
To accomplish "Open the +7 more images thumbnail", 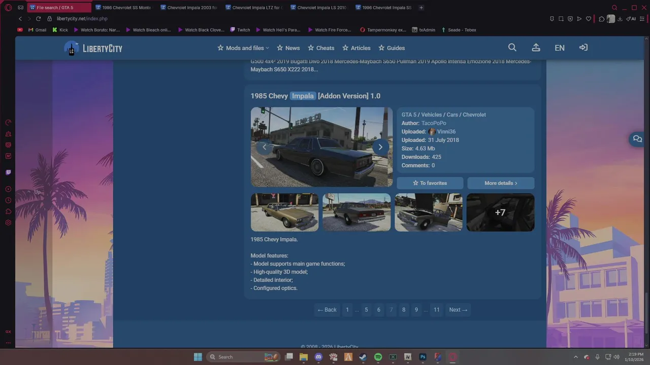I will point(500,212).
